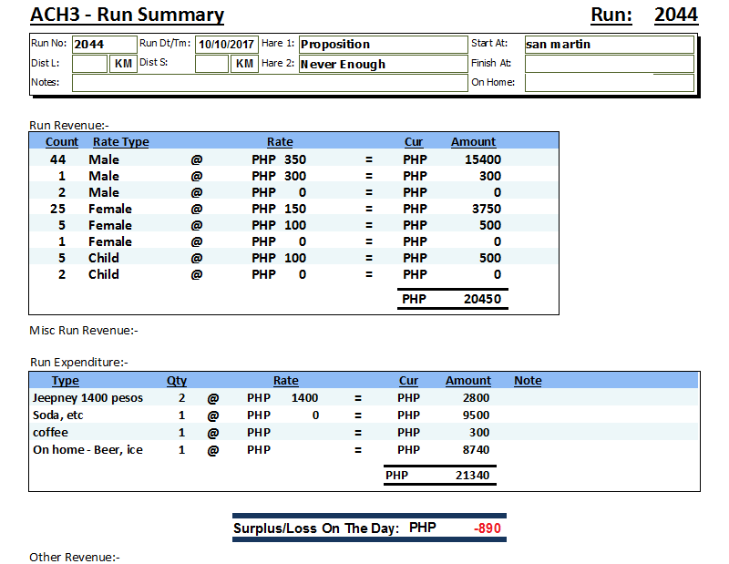Select the Note column header
Image resolution: width=729 pixels, height=564 pixels.
click(x=528, y=381)
